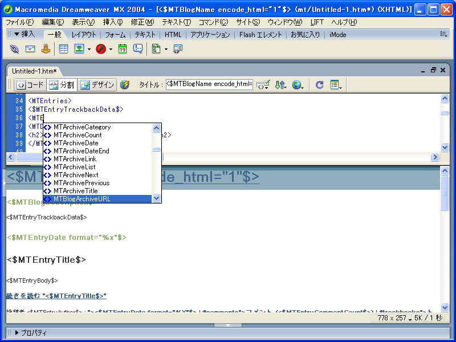
Task: Choose MTArchiveNext from code hints
Action: (97, 175)
